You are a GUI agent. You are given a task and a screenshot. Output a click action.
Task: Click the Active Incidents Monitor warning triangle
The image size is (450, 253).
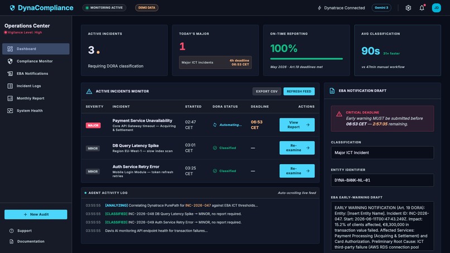89,92
